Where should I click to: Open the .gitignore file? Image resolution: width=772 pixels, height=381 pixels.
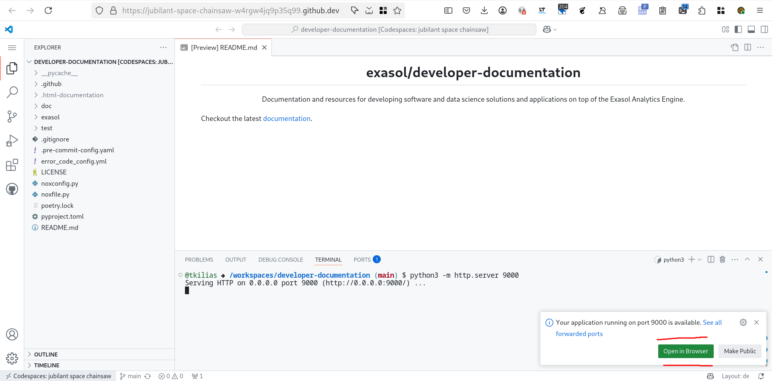pos(99,139)
